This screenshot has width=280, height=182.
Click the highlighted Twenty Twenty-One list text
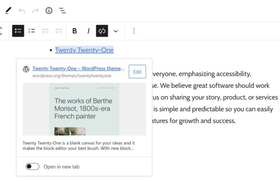coord(84,50)
